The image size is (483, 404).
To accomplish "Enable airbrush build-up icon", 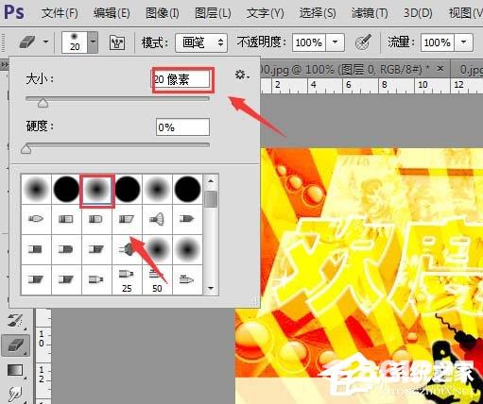I will (363, 42).
